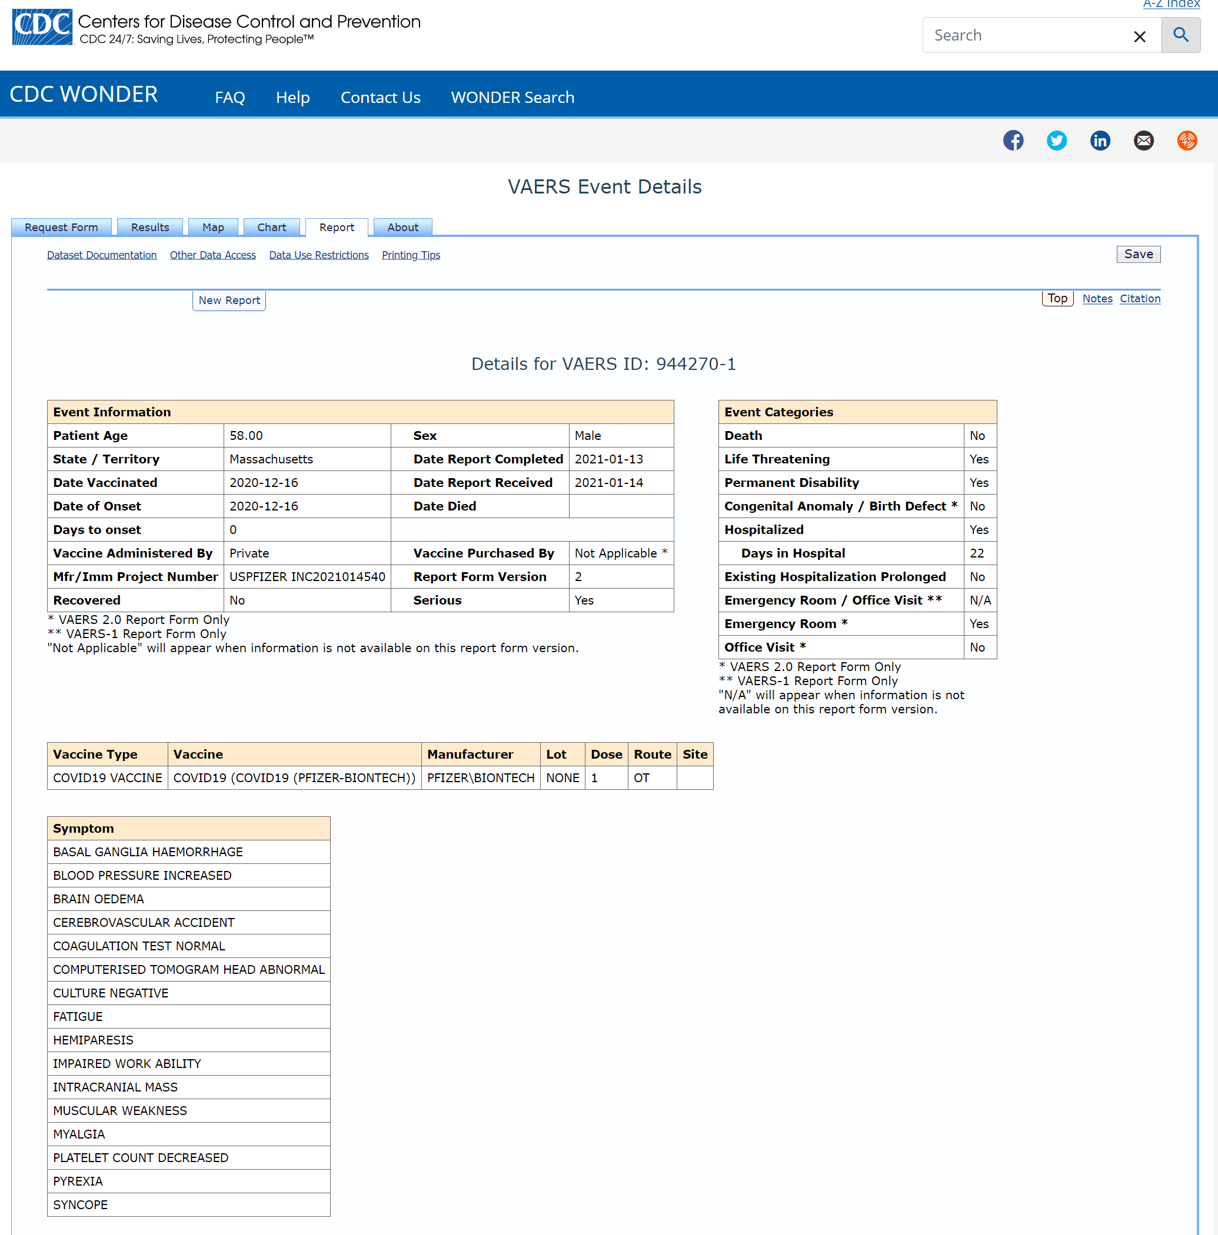1218x1235 pixels.
Task: Select the Route value OT
Action: 641,778
